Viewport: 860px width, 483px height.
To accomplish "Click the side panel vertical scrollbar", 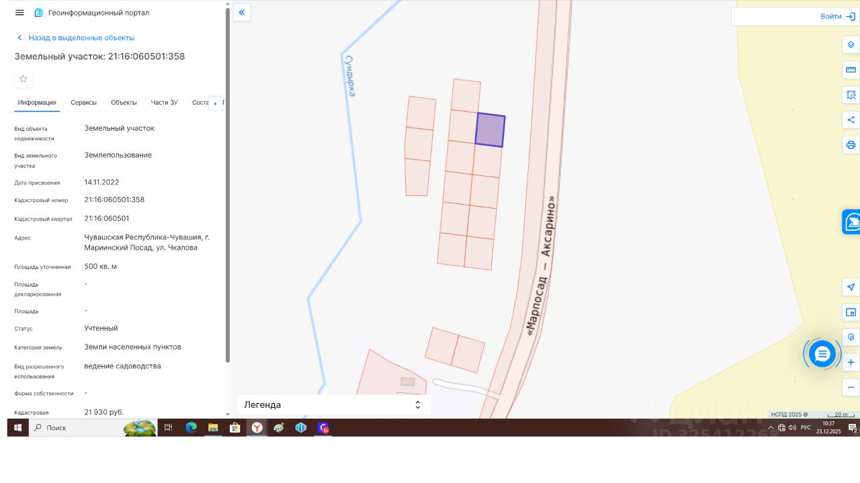I will point(227,184).
